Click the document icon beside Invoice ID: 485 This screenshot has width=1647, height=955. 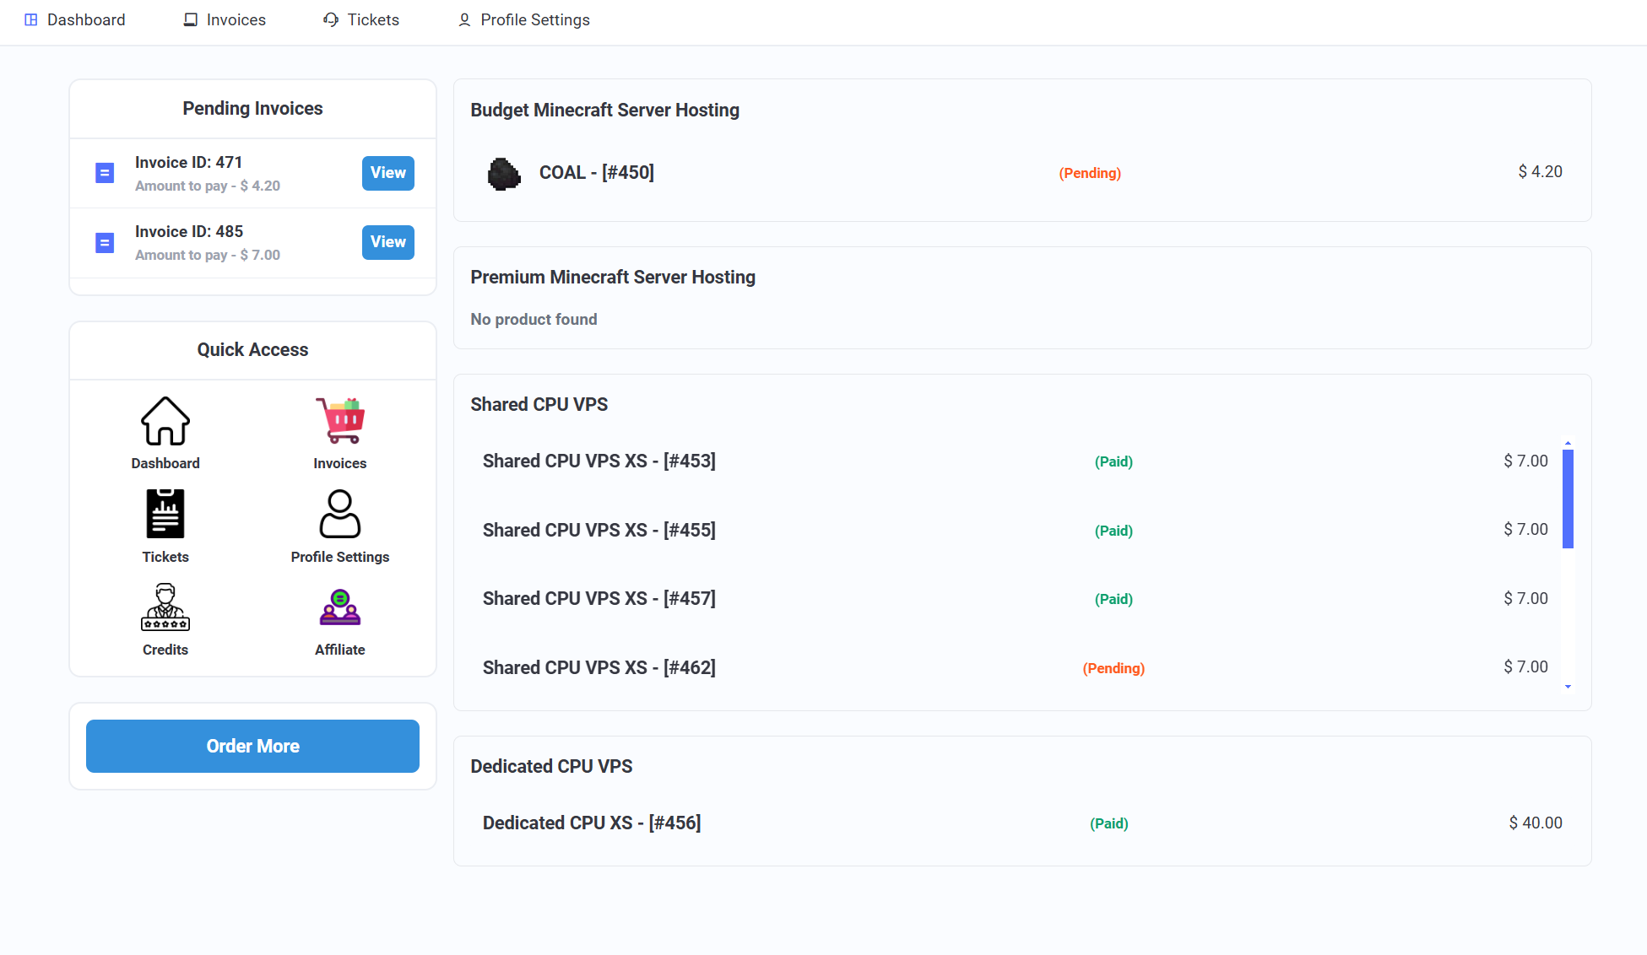coord(105,243)
